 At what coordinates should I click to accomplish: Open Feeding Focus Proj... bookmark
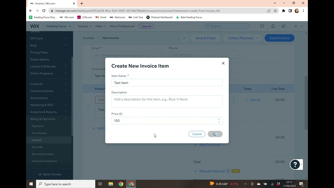pyautogui.click(x=43, y=17)
